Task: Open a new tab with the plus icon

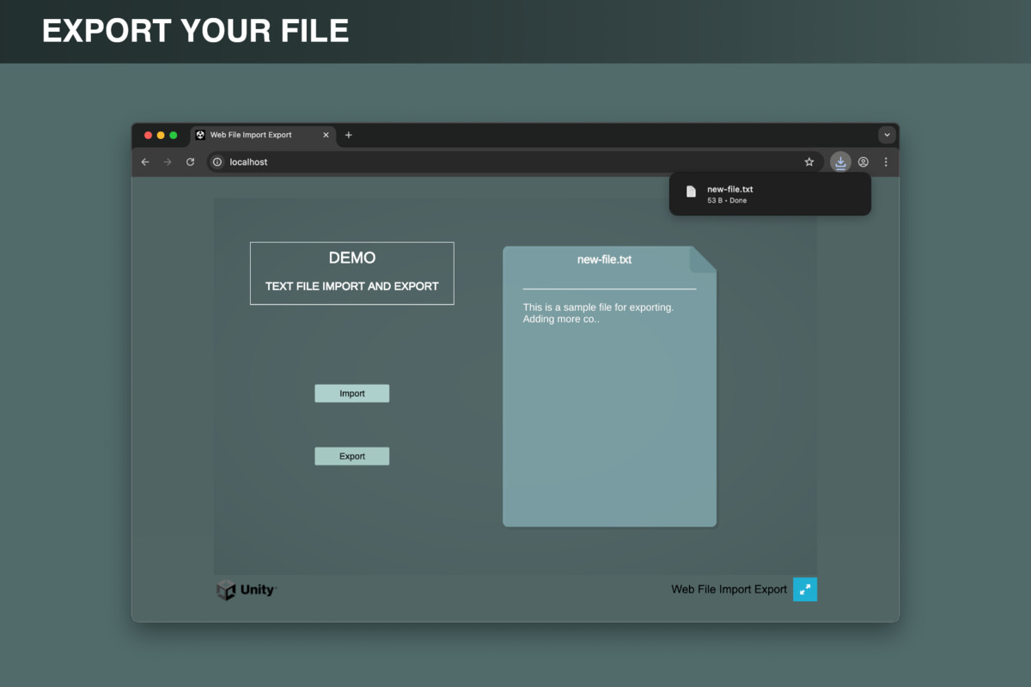Action: point(348,135)
